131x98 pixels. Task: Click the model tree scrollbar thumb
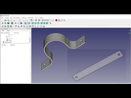click(30, 40)
